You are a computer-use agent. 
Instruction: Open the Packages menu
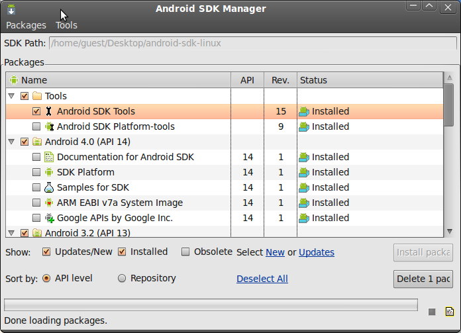pyautogui.click(x=26, y=25)
